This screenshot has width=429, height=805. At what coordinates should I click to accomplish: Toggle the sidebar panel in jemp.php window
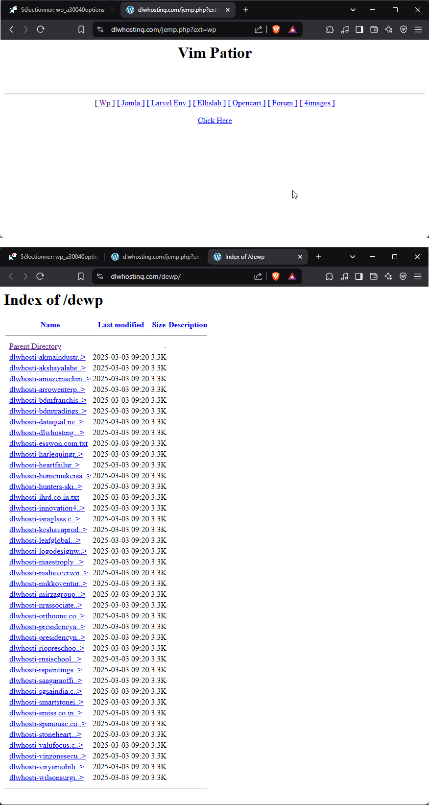click(x=359, y=29)
